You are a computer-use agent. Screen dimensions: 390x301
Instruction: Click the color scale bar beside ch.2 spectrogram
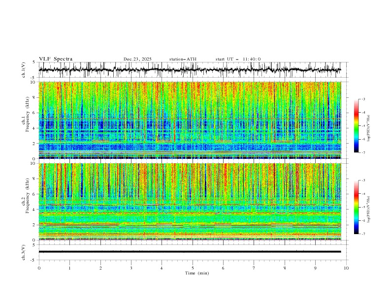(356, 207)
